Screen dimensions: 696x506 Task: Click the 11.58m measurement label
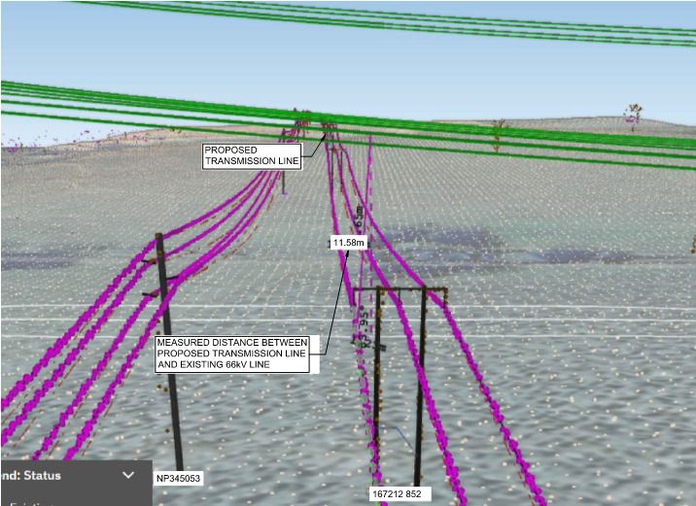(348, 243)
